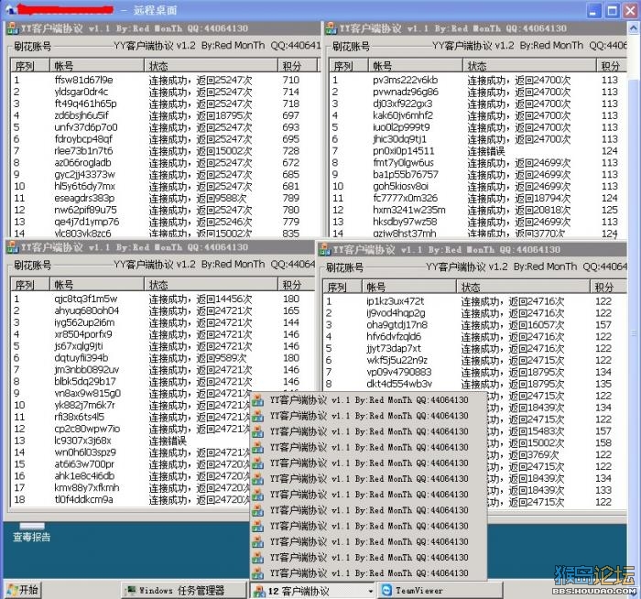Click score 125 in top-right window
The height and width of the screenshot is (599, 641).
(610, 210)
